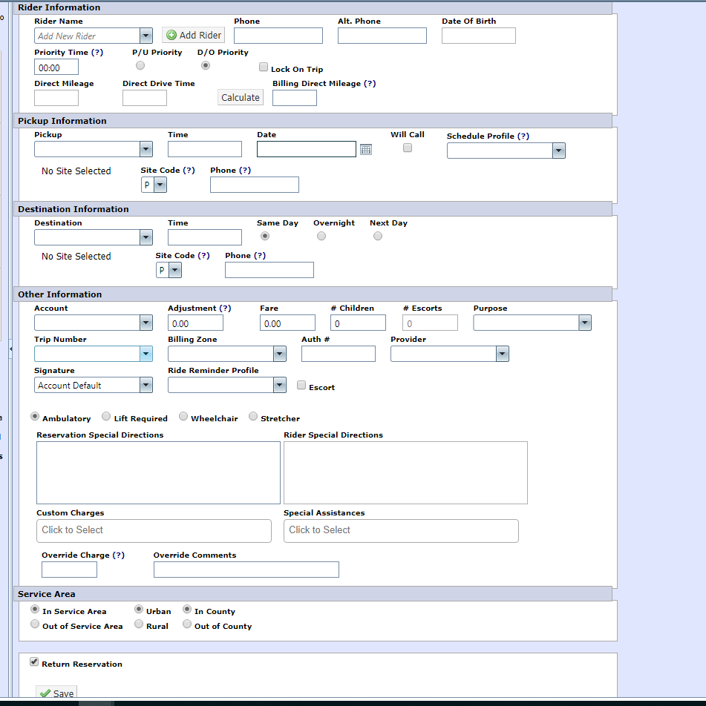Click the destination Phone help question mark

click(x=260, y=255)
